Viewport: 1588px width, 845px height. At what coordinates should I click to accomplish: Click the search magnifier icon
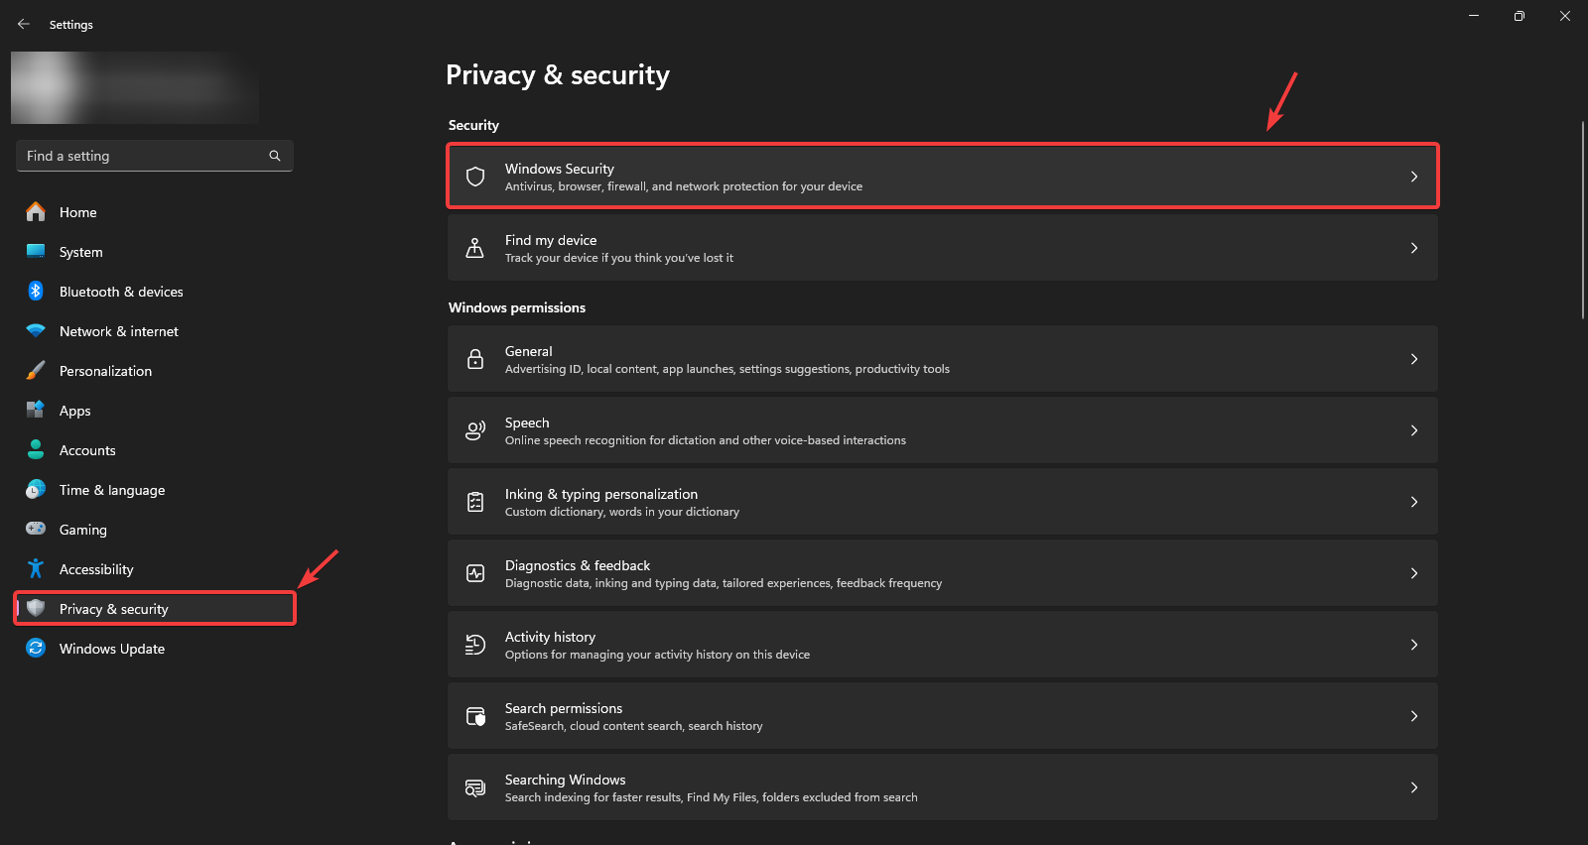275,156
